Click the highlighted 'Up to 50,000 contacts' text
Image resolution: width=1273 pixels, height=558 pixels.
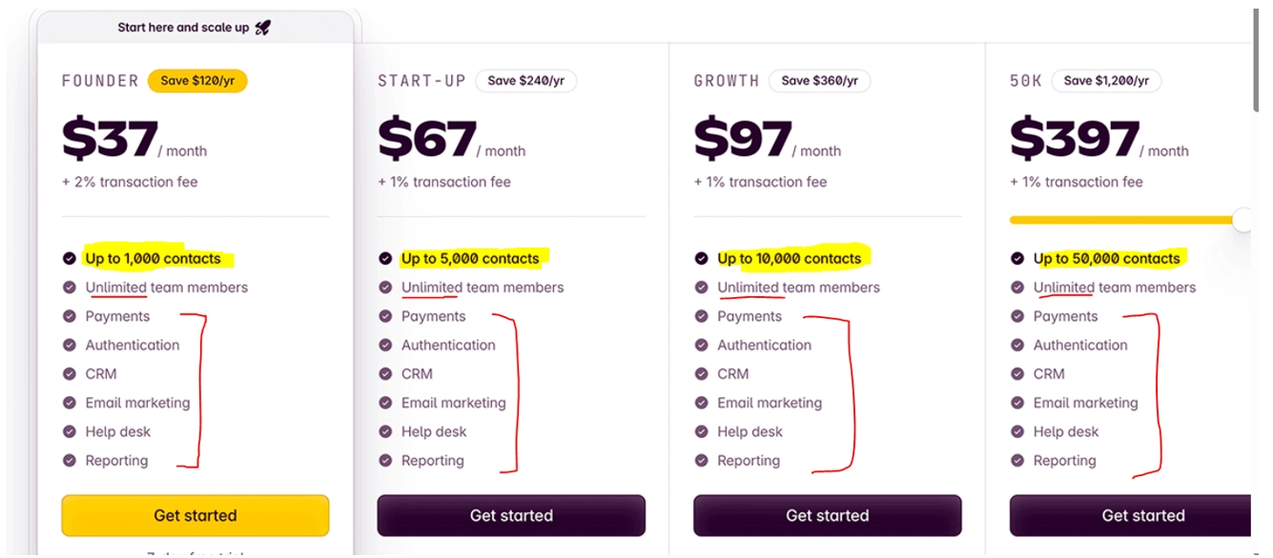(x=1109, y=258)
